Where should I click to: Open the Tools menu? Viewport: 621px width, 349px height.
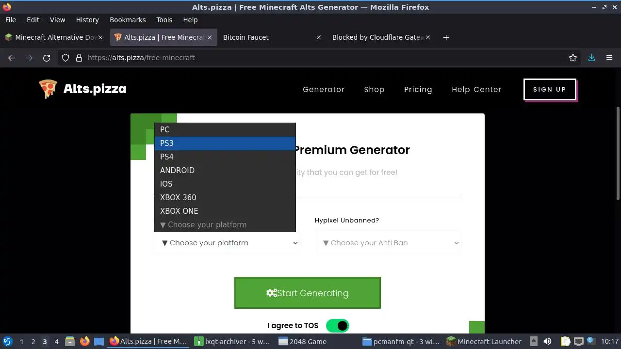coord(164,20)
